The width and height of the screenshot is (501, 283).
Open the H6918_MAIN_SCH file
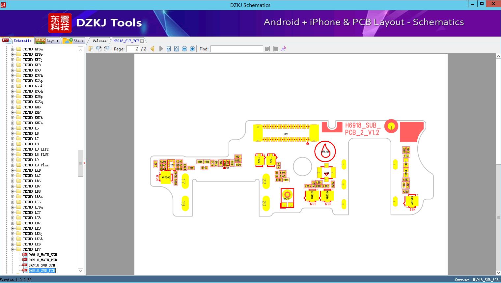(43, 255)
